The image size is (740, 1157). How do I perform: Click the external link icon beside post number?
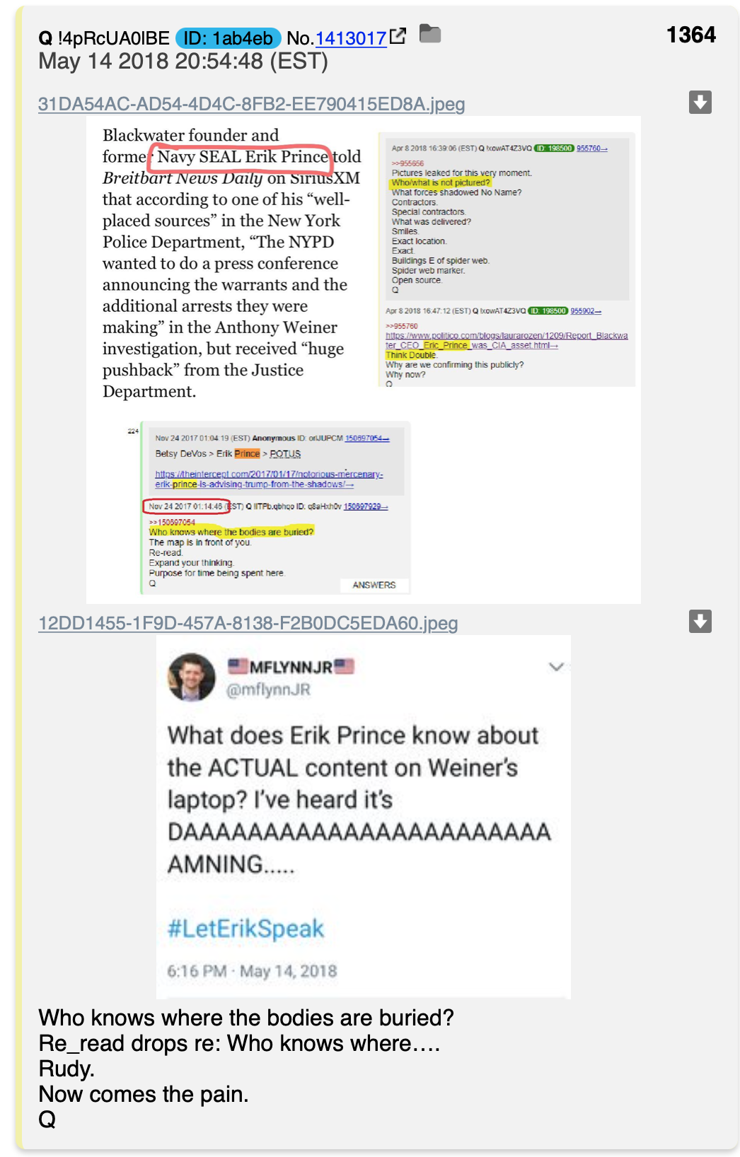point(398,36)
